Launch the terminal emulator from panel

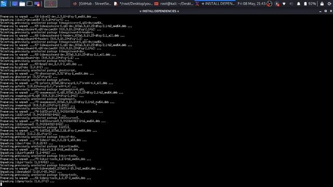30,4
